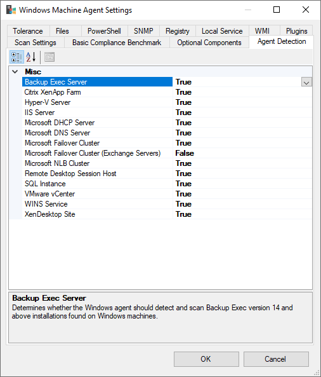Select the XenDesktop Site property
This screenshot has height=377, width=321.
coord(98,214)
